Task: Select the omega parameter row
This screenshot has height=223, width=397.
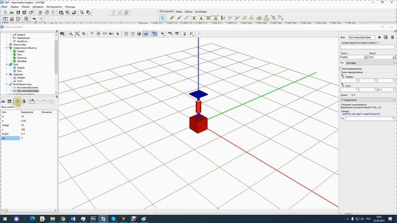Action: pyautogui.click(x=29, y=125)
